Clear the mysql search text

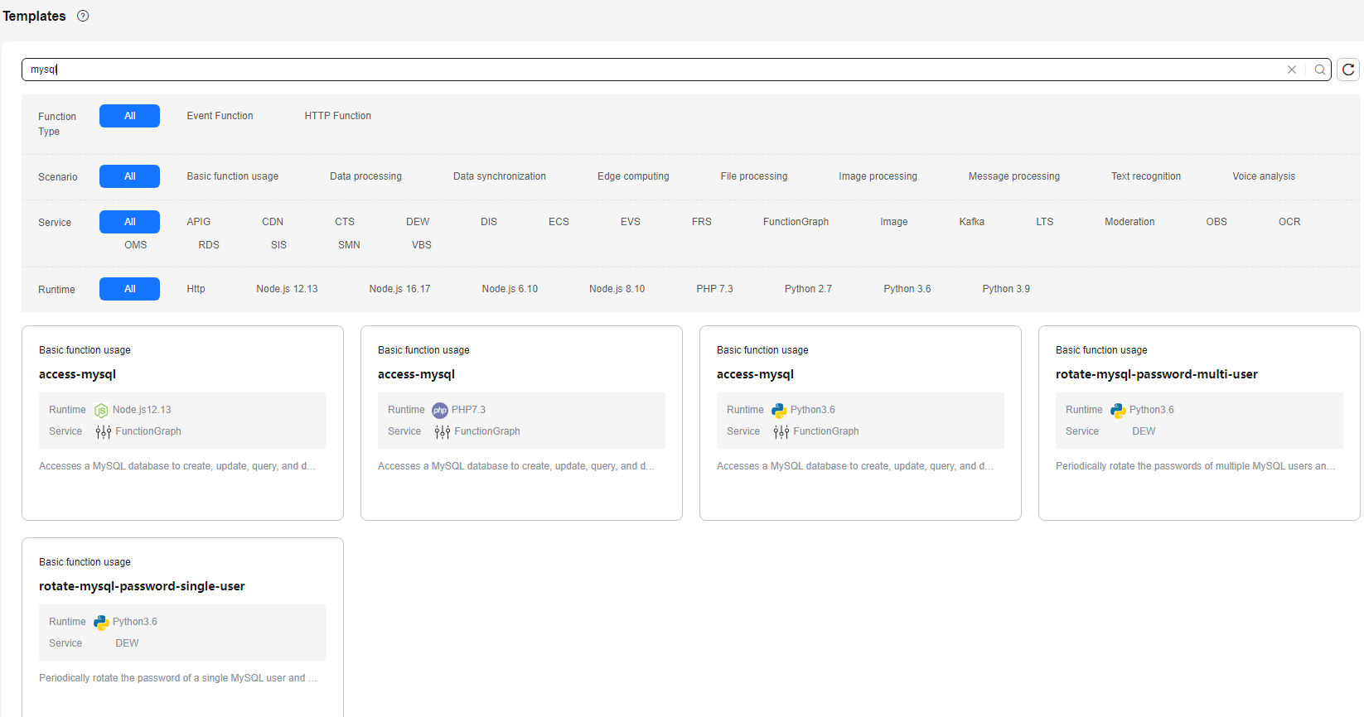tap(1291, 70)
